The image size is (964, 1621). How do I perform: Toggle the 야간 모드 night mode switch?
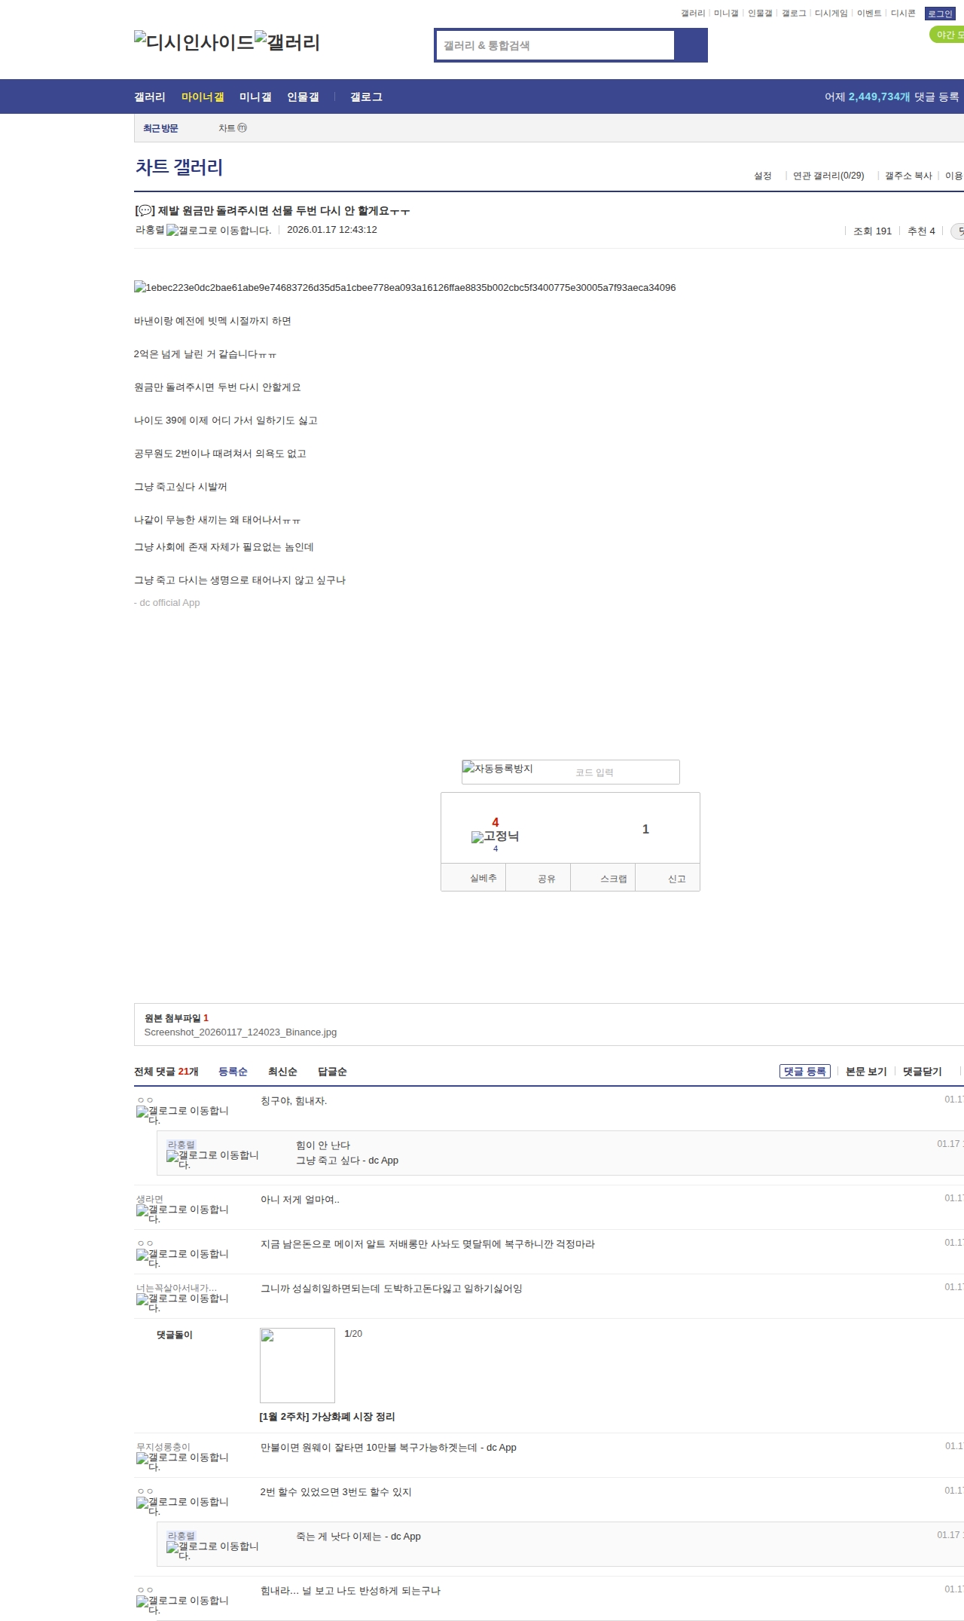coord(947,35)
